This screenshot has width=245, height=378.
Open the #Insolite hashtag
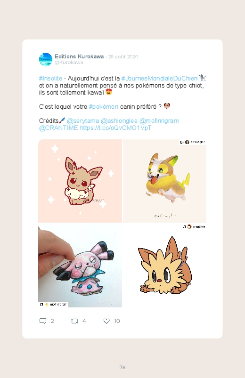pos(50,78)
